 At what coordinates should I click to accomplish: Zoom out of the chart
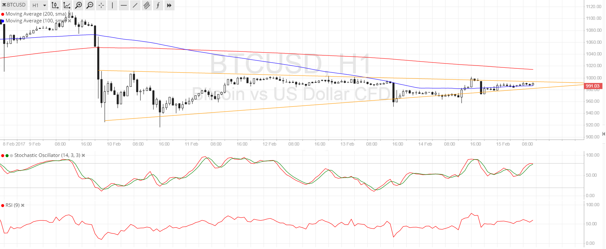(90, 5)
